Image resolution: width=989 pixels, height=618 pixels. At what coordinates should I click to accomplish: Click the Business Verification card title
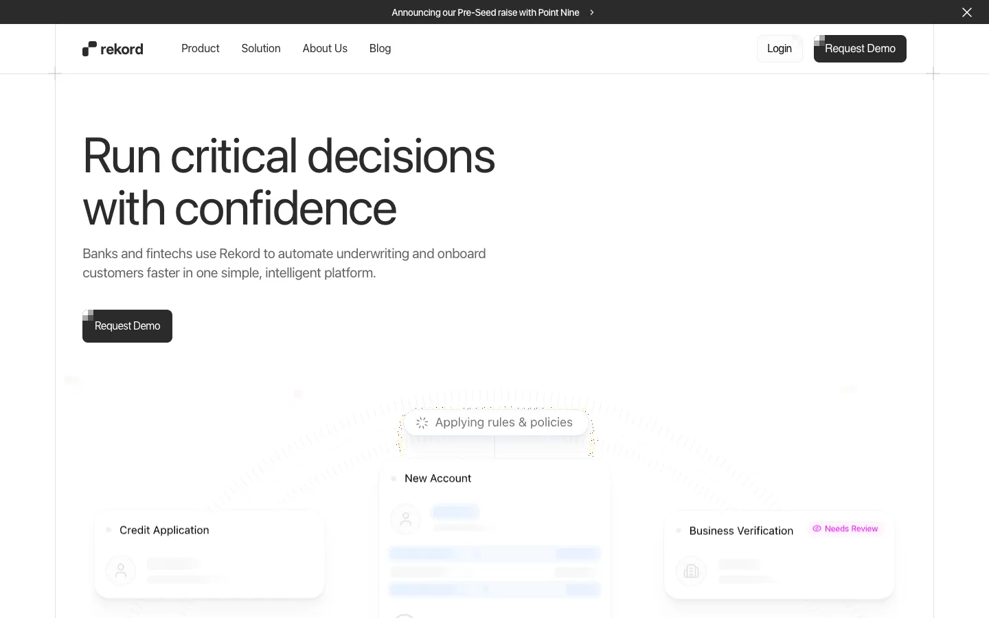click(741, 531)
